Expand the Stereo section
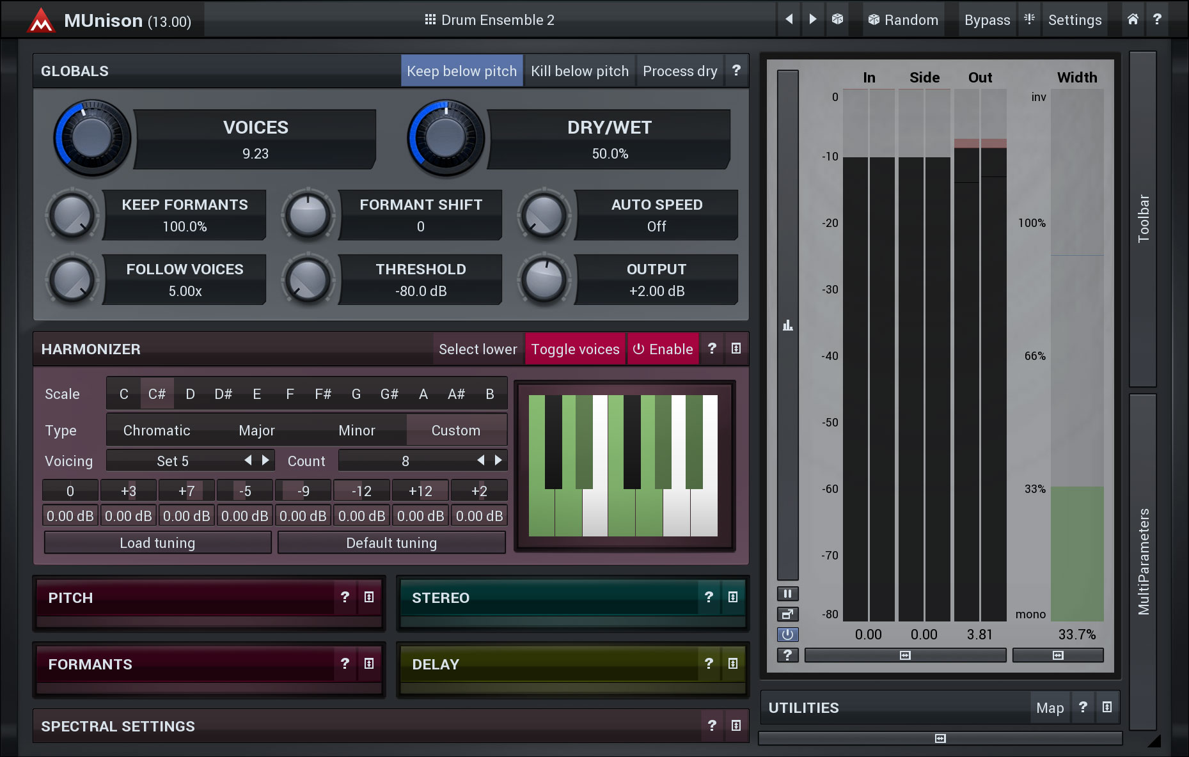 tap(733, 597)
